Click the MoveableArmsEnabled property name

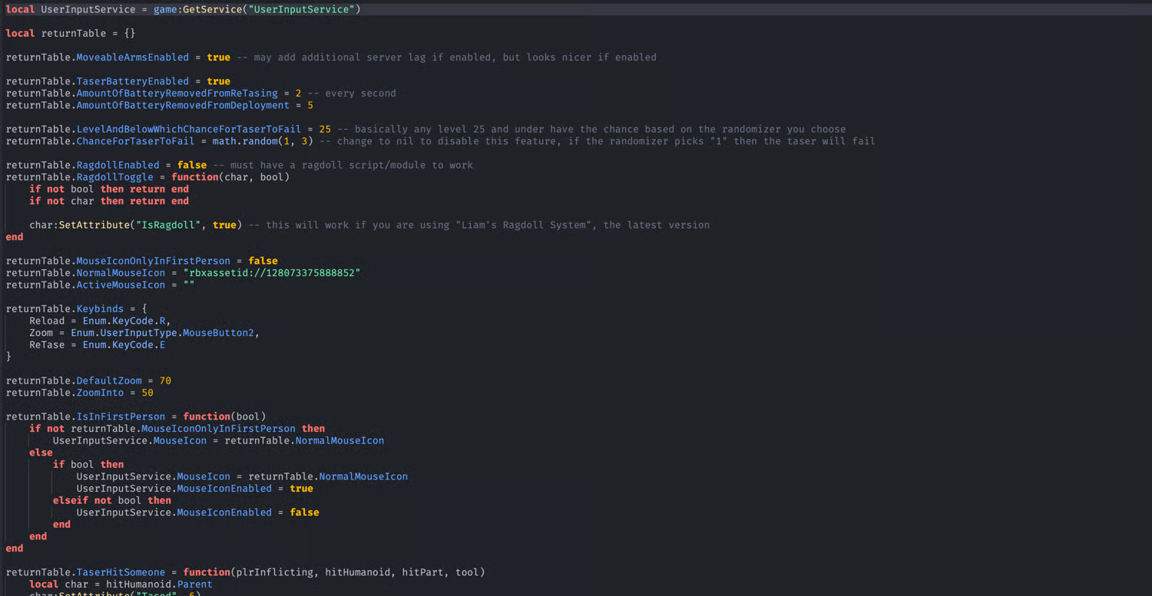tap(132, 58)
